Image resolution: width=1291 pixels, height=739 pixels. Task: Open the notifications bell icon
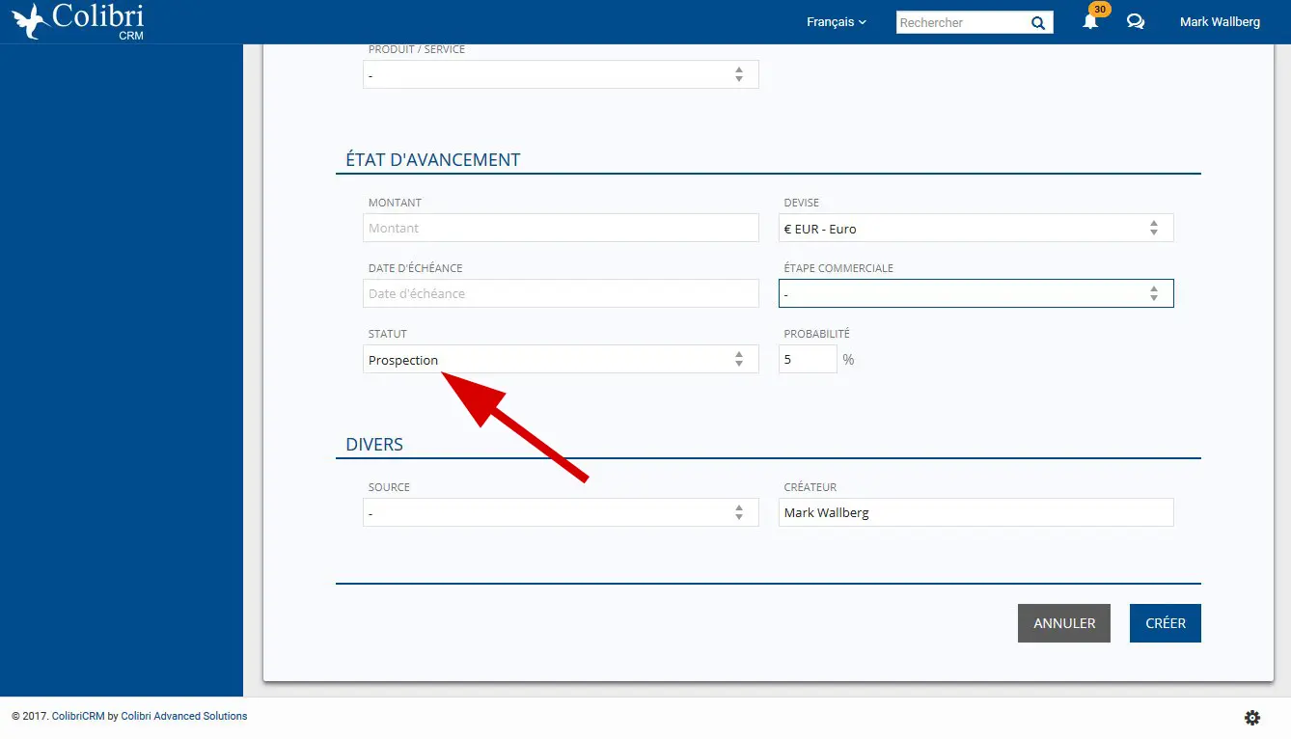(1090, 22)
